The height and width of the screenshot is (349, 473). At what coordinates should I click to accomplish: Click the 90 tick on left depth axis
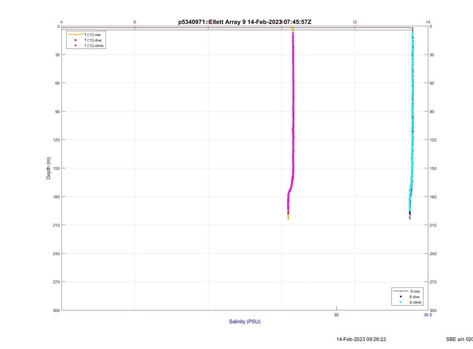(58, 112)
